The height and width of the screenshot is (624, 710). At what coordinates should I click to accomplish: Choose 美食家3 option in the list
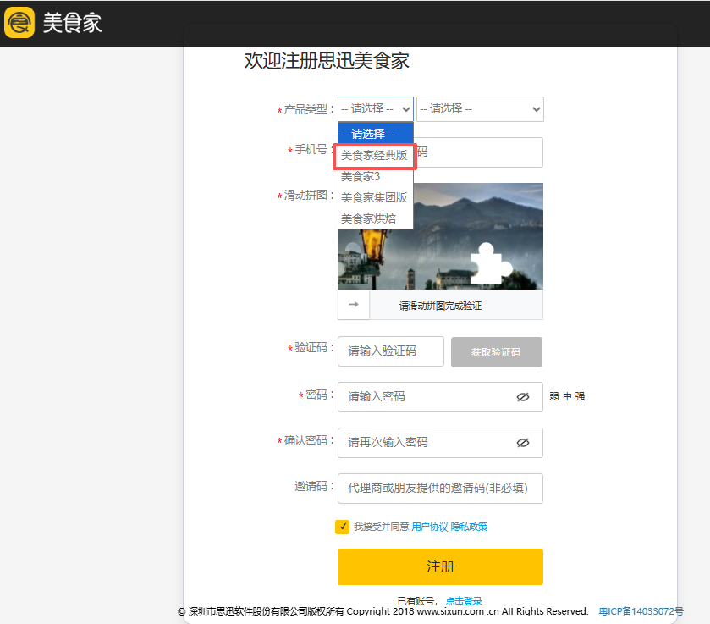[361, 176]
